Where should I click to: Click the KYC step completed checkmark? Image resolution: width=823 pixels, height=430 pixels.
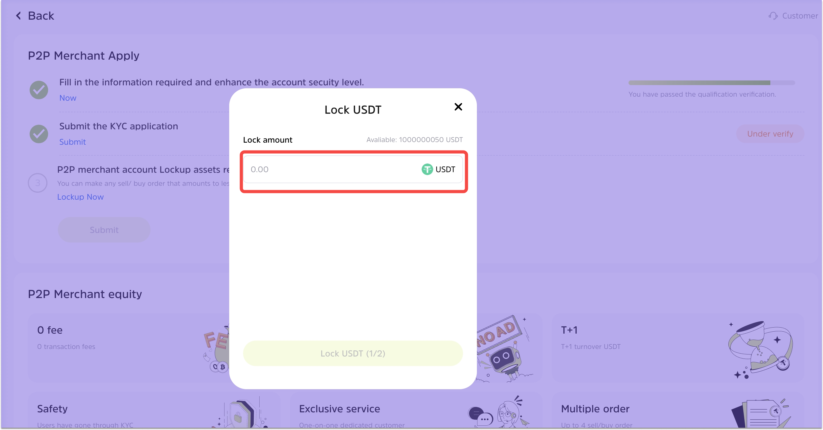(39, 134)
